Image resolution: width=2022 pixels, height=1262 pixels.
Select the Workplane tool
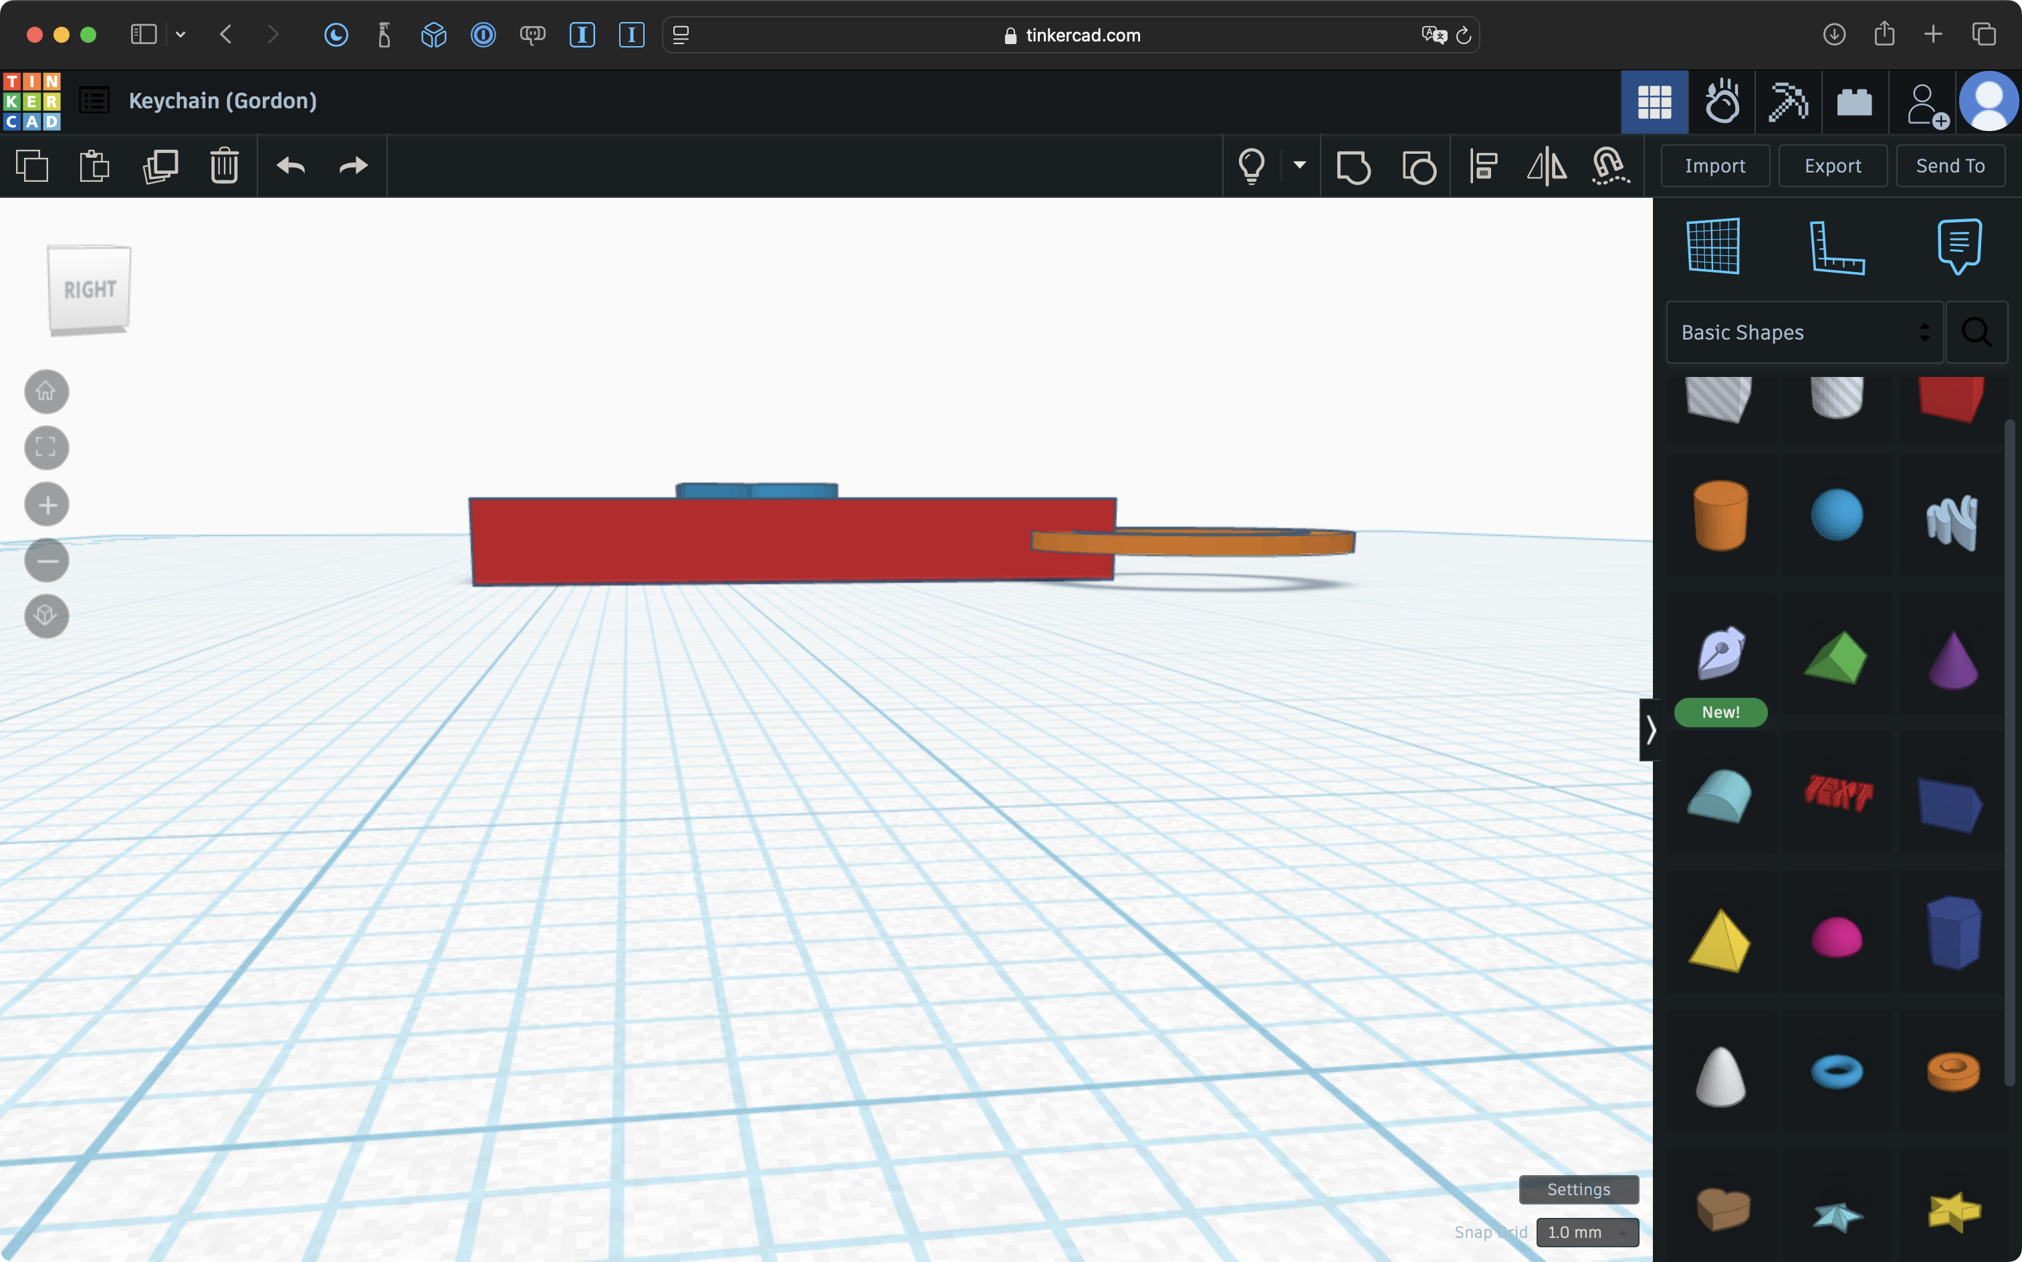[x=1713, y=247]
